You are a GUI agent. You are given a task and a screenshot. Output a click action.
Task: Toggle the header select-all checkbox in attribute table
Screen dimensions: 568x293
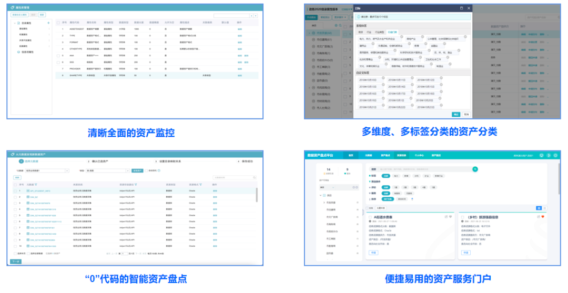tap(58, 23)
